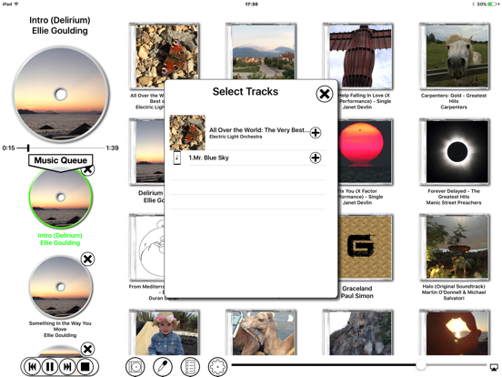
Task: Open the Fix You red sun album cover
Action: 365,152
